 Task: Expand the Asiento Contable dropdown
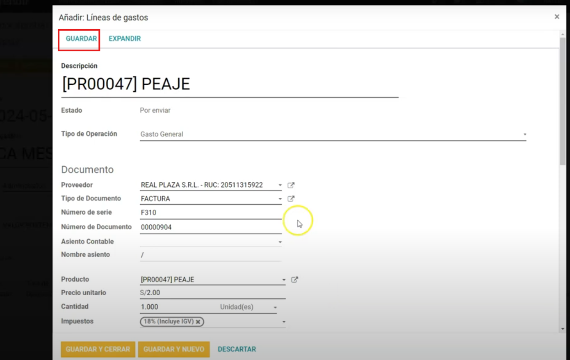click(279, 241)
